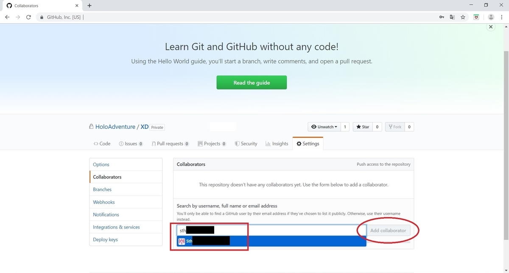The height and width of the screenshot is (273, 509).
Task: Open Notifications settings
Action: point(126,214)
